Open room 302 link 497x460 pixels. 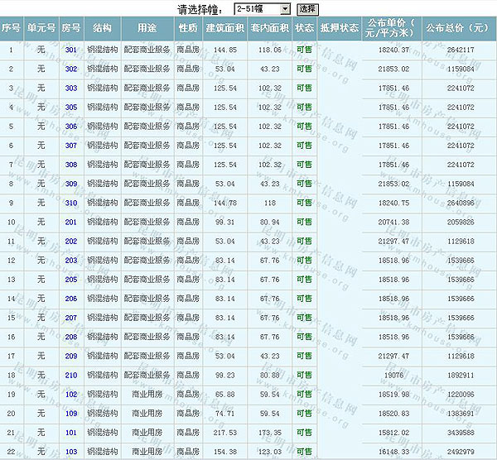71,69
